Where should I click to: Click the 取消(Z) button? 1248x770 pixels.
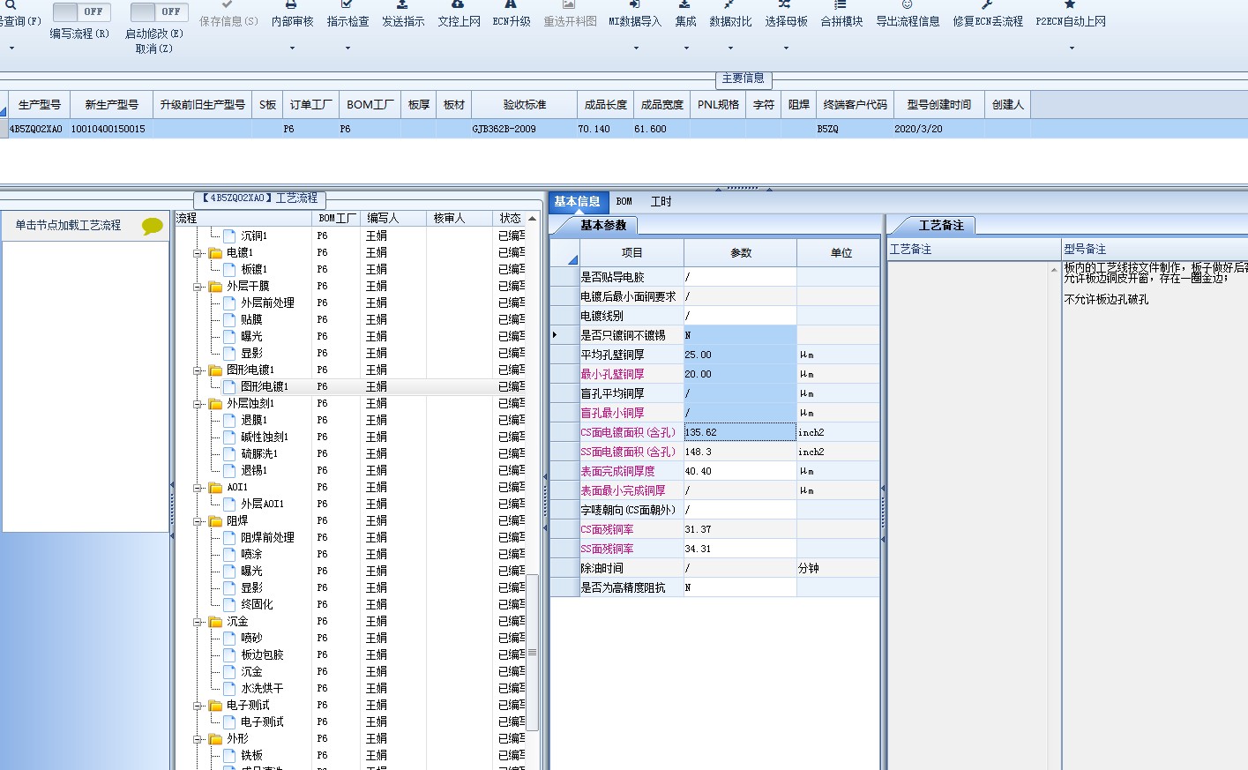pos(154,49)
